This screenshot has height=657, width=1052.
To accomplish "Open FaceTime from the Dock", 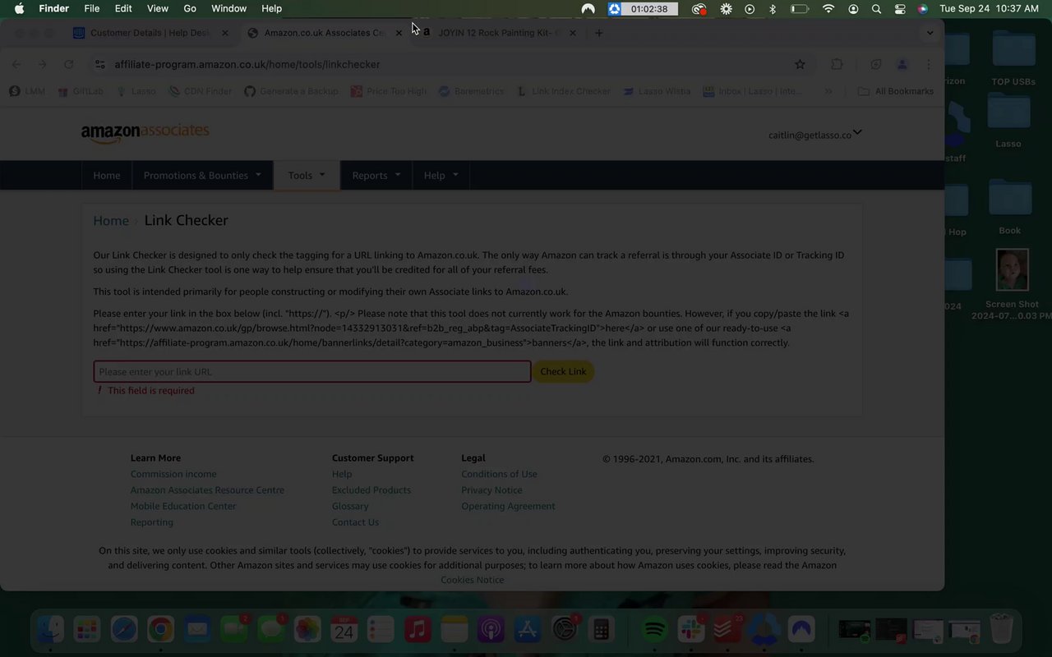I will [234, 630].
